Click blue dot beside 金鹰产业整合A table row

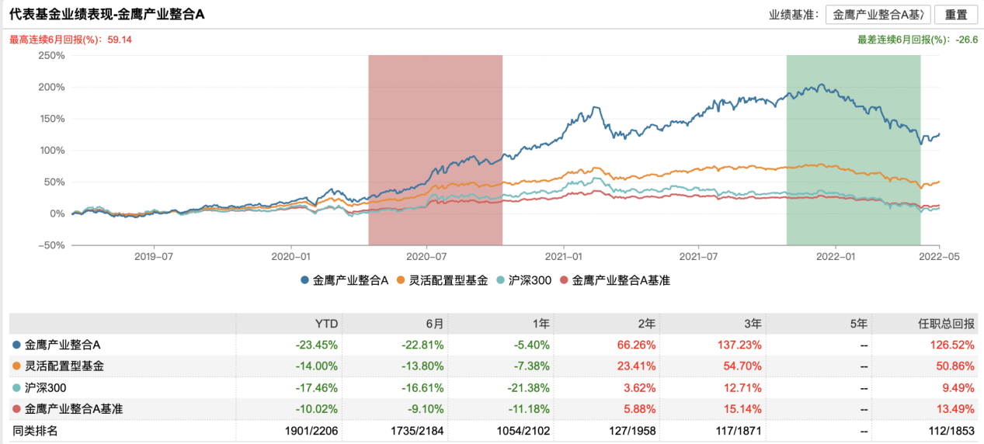(17, 344)
